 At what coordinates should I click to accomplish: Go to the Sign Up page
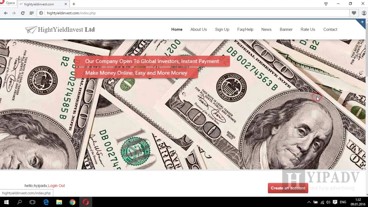coord(222,29)
